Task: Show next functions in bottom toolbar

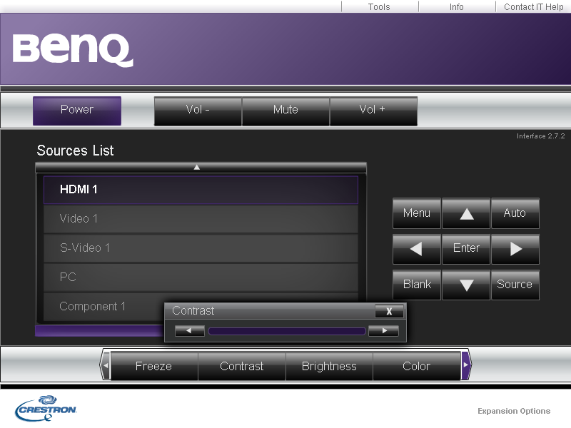Action: [466, 365]
